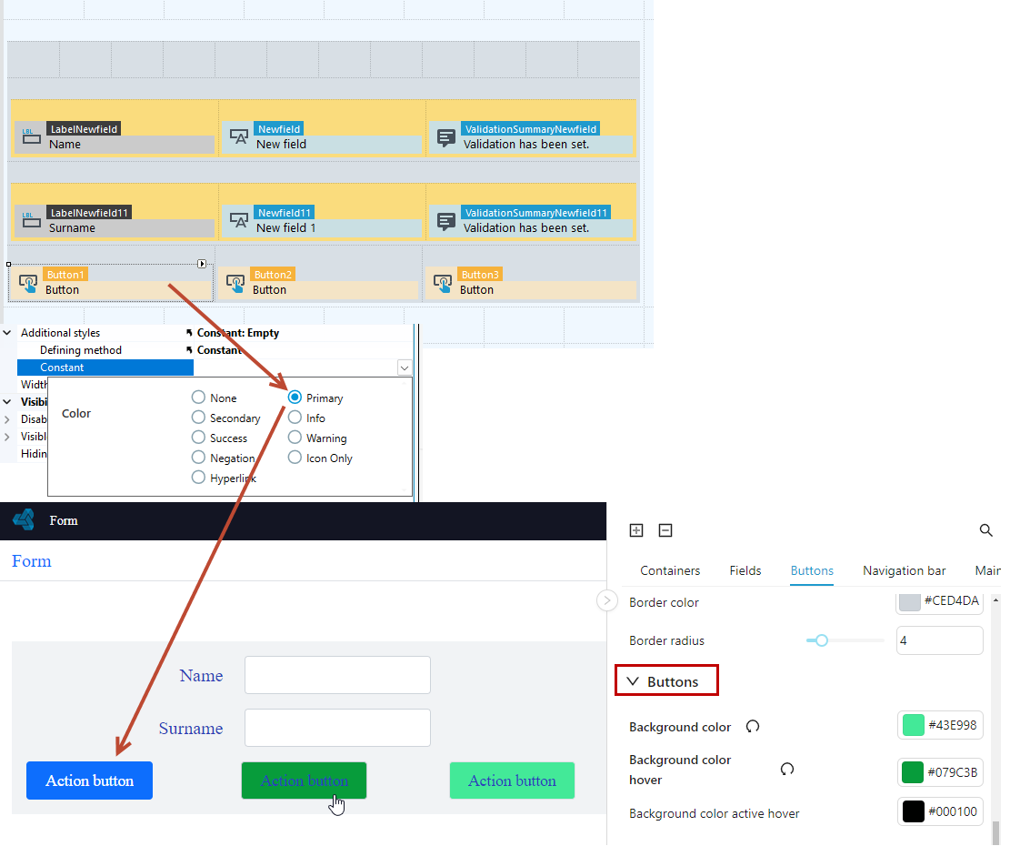Viewport: 1010px width, 846px height.
Task: Switch to the Fields tab
Action: pyautogui.click(x=745, y=571)
